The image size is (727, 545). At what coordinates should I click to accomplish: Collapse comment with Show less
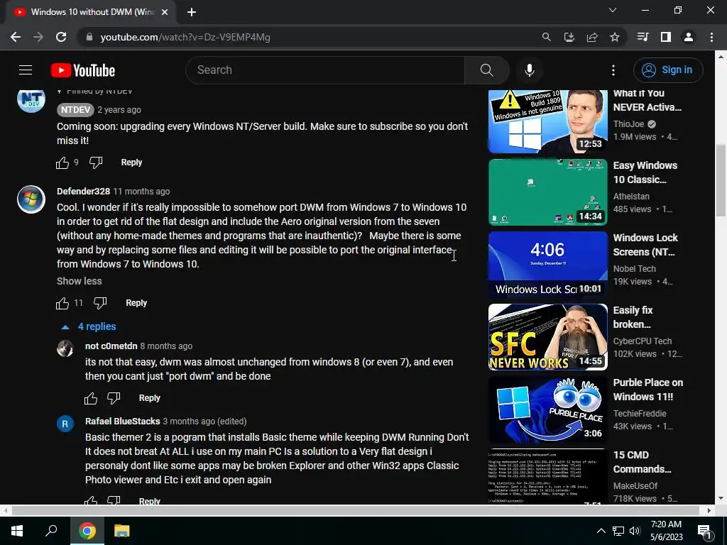pyautogui.click(x=80, y=281)
